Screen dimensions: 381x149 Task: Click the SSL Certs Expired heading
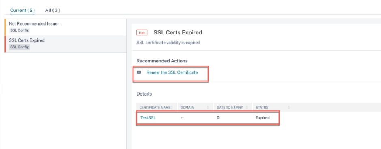178,32
